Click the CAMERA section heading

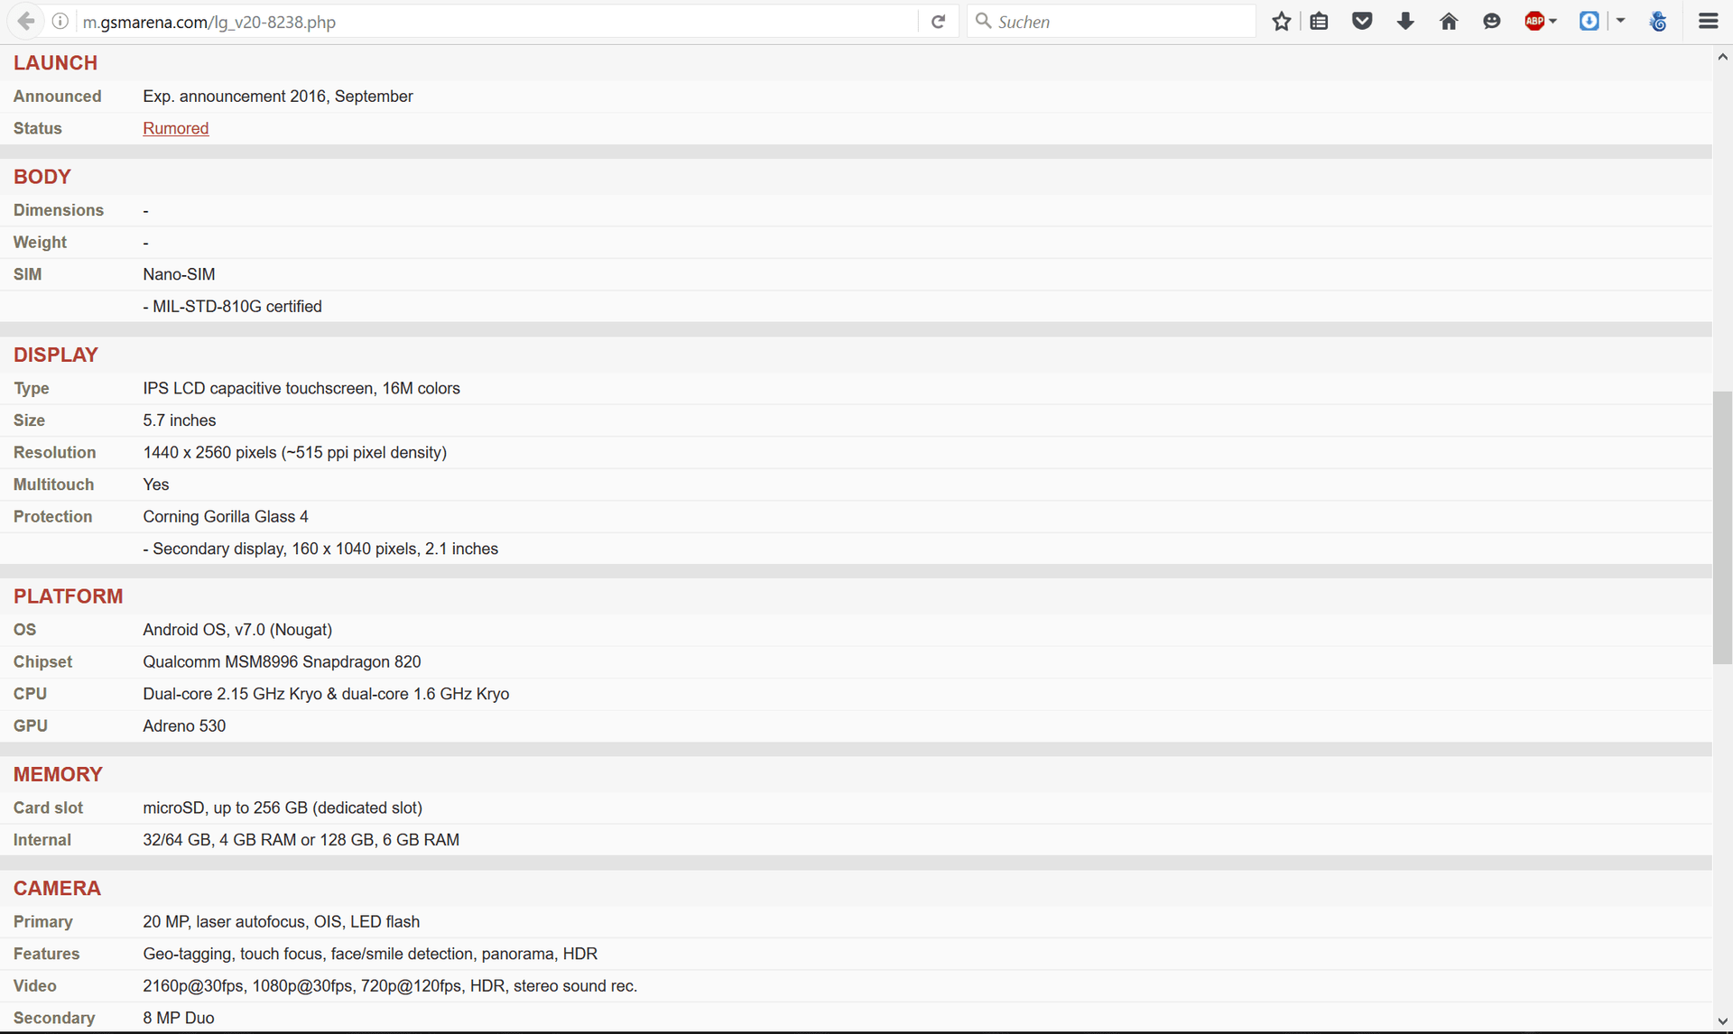(57, 888)
